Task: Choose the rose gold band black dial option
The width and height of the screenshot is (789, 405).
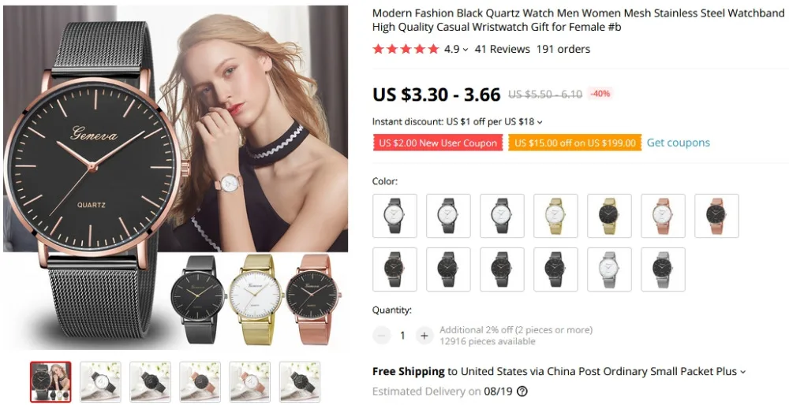Action: [716, 216]
